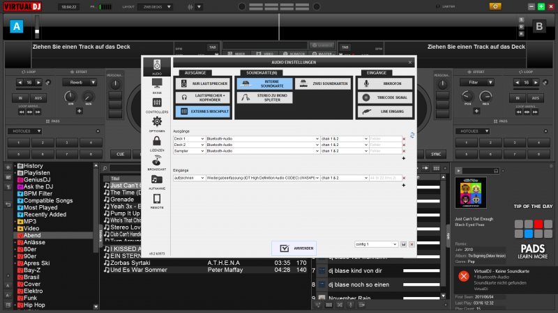Open Wiedergabeerfassung input device dropdown
Screen dimensions: 558x313
[x=263, y=178]
